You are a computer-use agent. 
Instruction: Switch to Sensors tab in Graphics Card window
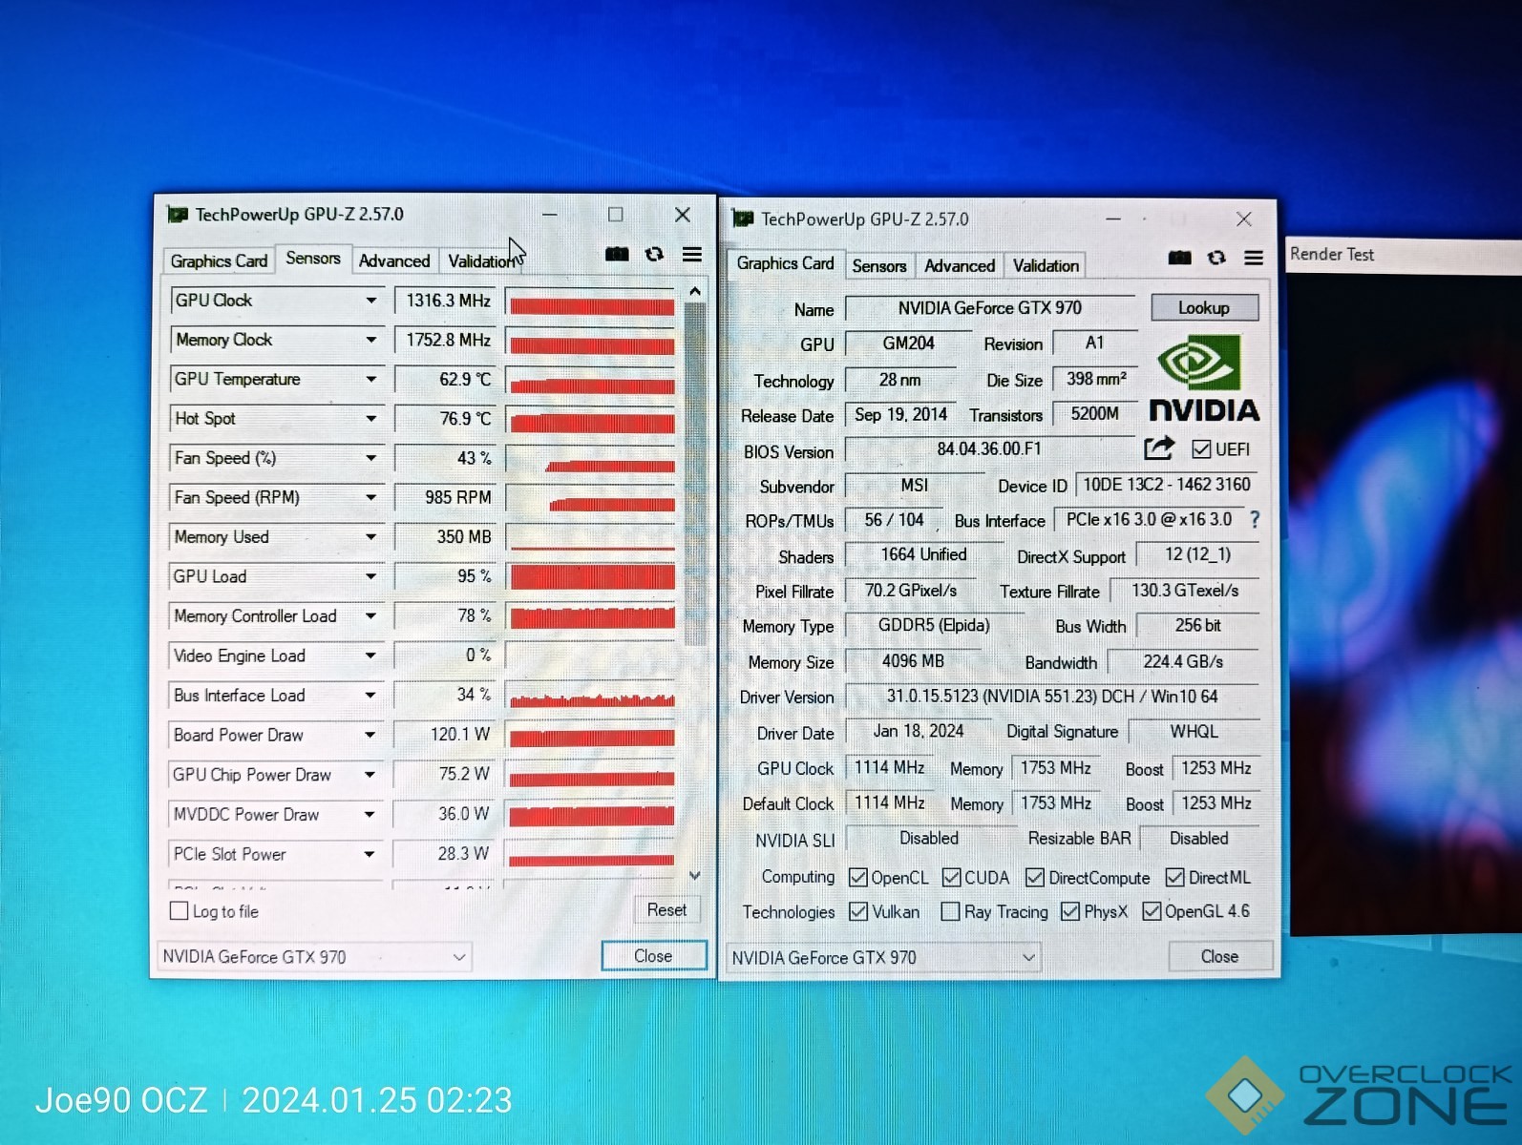878,265
